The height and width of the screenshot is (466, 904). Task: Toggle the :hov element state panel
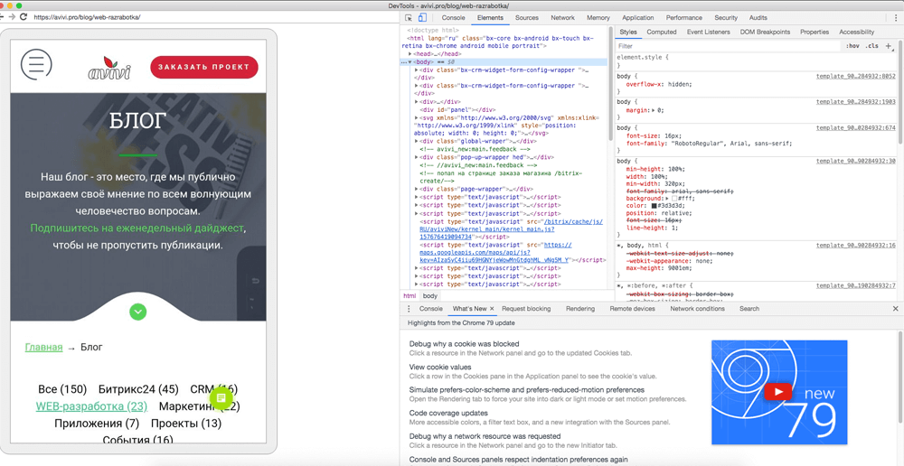click(x=852, y=45)
